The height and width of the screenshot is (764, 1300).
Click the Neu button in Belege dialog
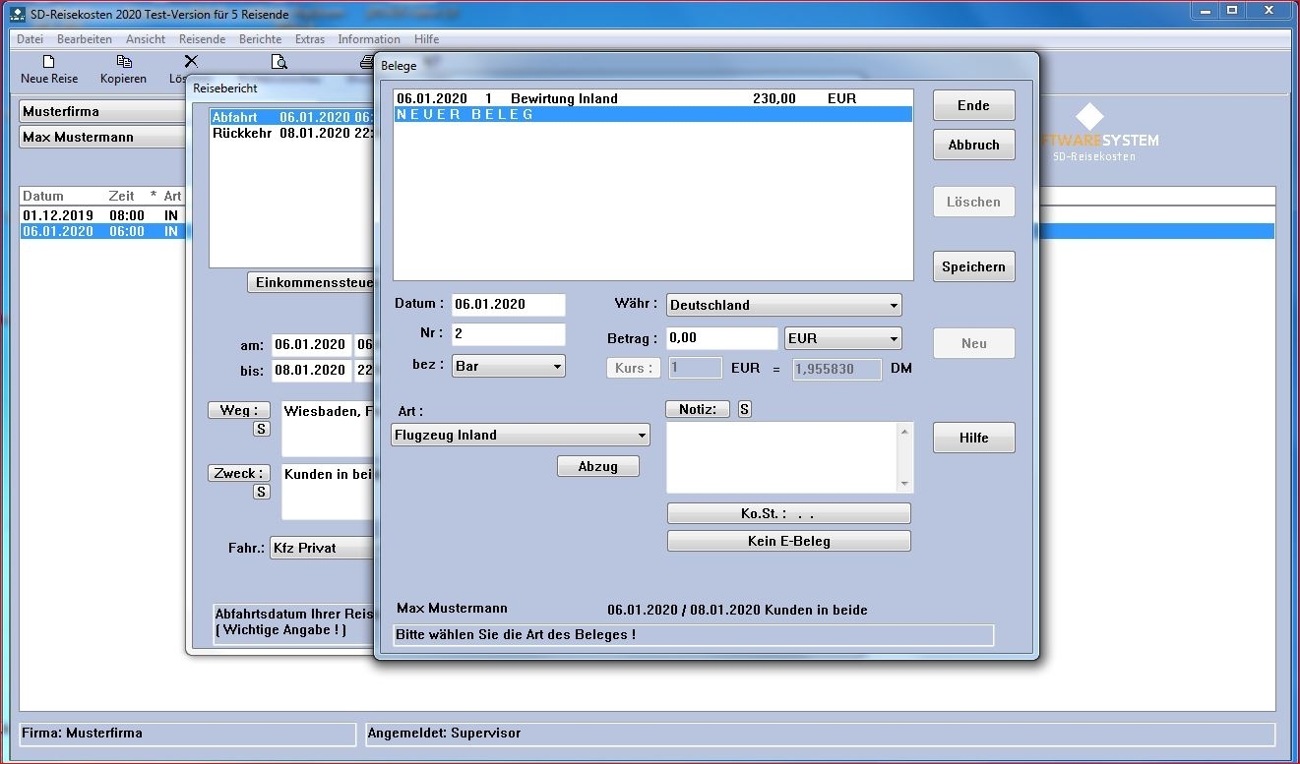point(973,343)
